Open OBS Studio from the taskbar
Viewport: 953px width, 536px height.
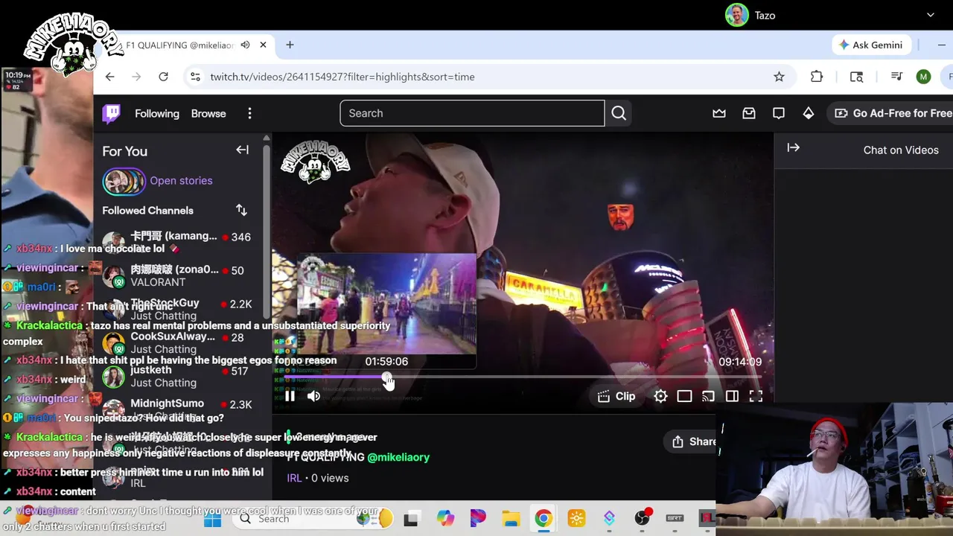[x=642, y=519]
